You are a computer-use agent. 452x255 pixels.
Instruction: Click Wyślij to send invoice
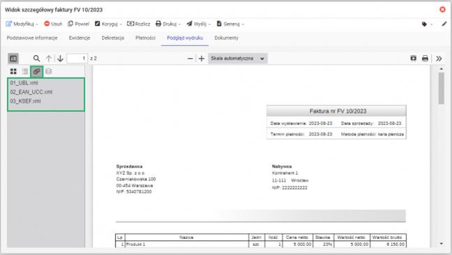click(196, 24)
